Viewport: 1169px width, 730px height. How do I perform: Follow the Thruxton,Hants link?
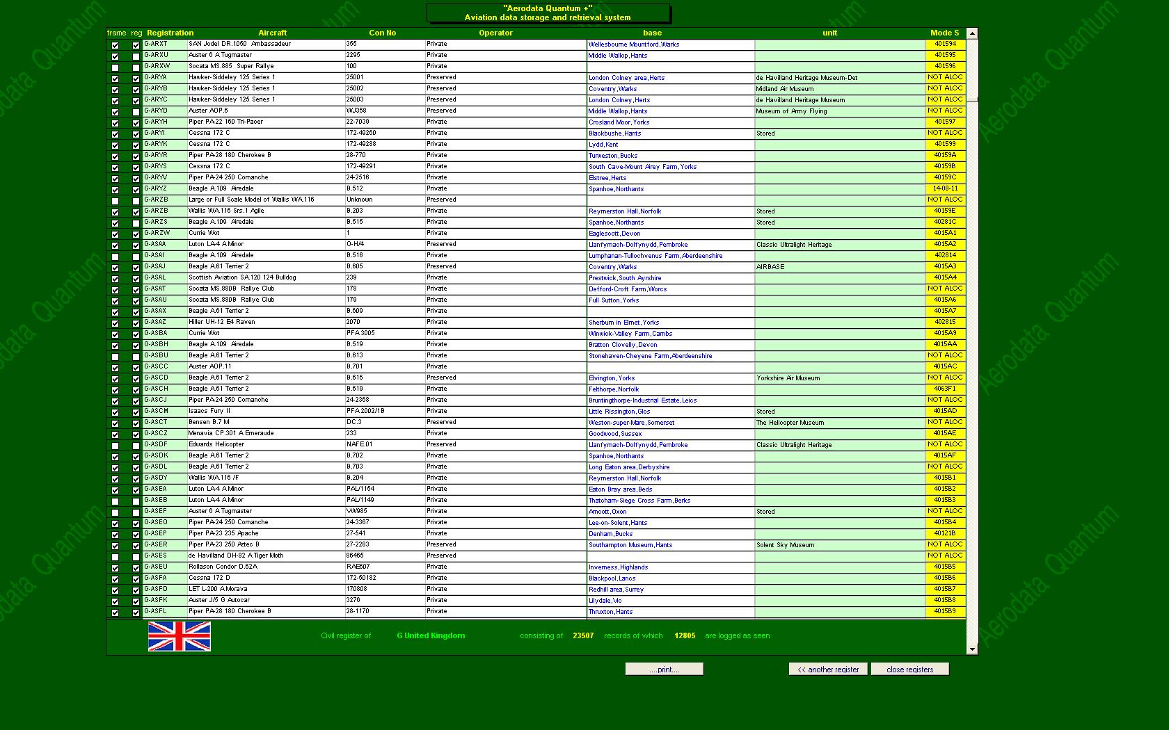(x=611, y=612)
